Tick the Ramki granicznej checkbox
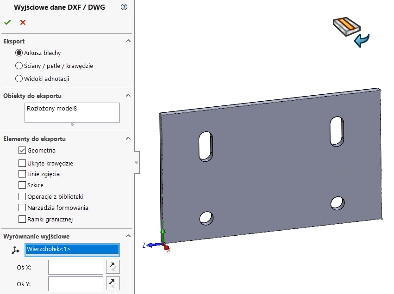Screen dimensions: 394x294 22,219
